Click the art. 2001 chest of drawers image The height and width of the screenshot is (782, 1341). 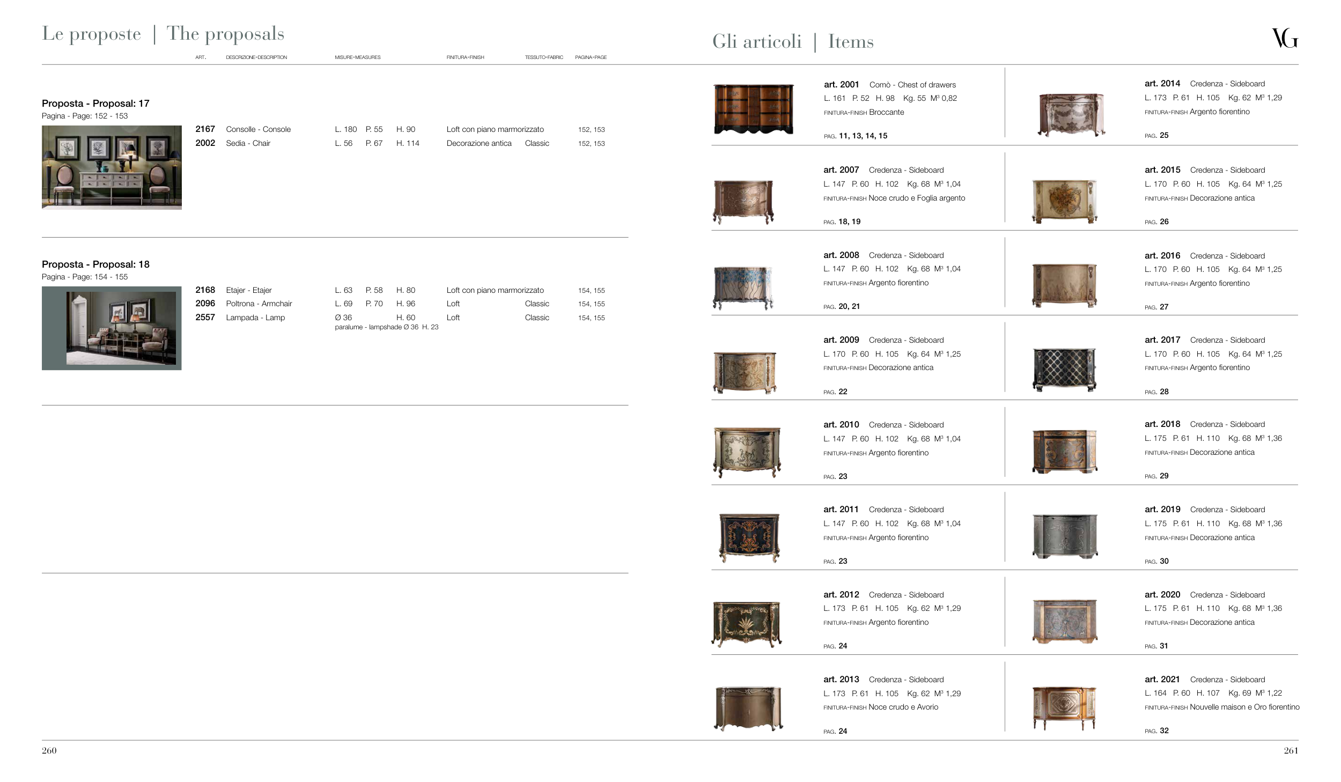click(754, 109)
